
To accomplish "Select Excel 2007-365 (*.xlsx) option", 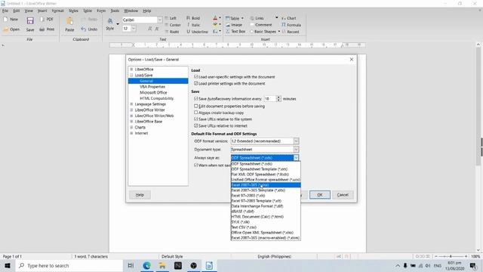I will click(x=266, y=185).
